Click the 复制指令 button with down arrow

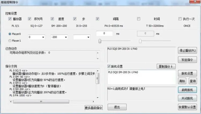tap(166, 67)
